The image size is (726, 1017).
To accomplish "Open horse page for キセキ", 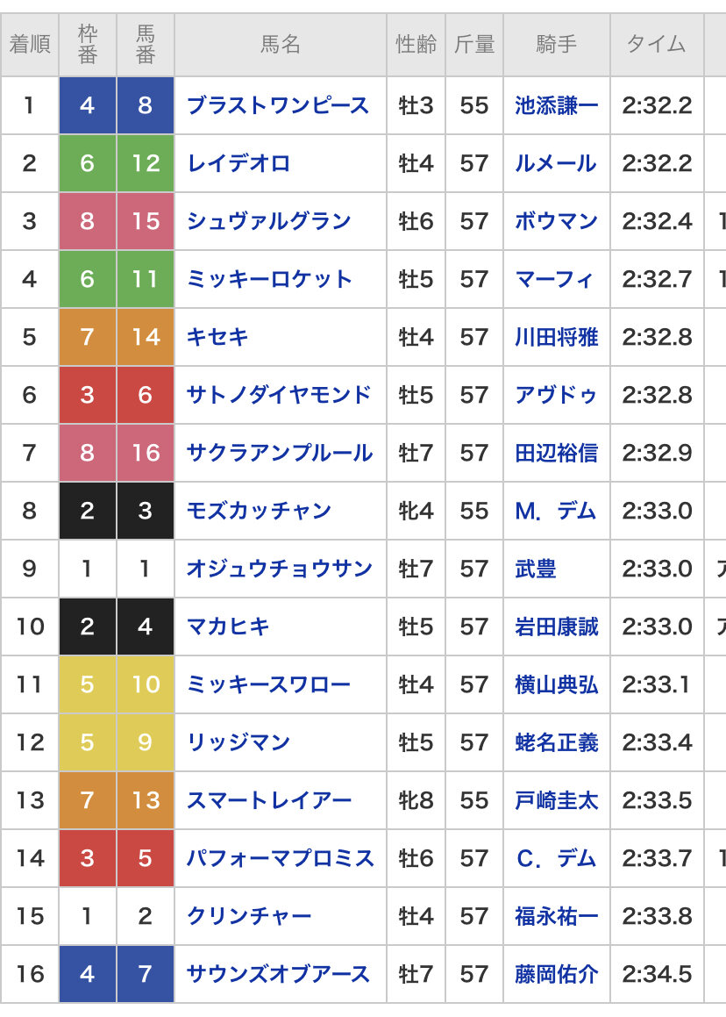I will 217,337.
